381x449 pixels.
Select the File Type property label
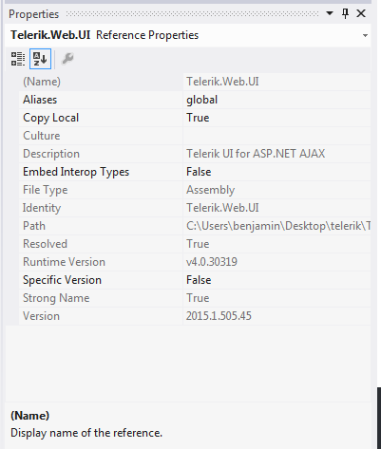[46, 190]
